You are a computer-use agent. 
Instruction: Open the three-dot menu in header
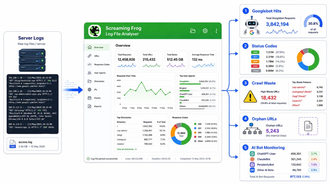[x=216, y=31]
